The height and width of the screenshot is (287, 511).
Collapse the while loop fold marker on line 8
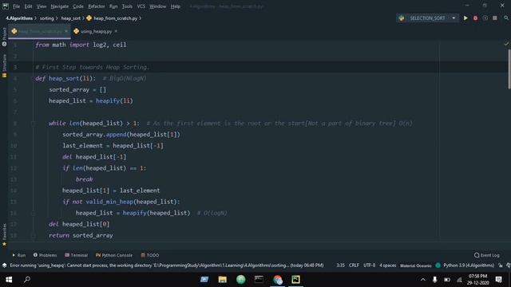pos(33,124)
